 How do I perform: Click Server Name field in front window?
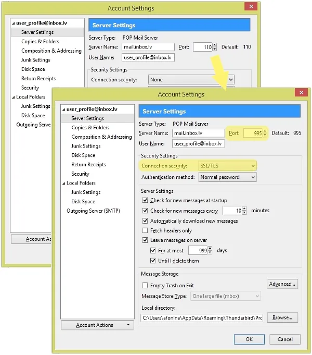tap(198, 133)
